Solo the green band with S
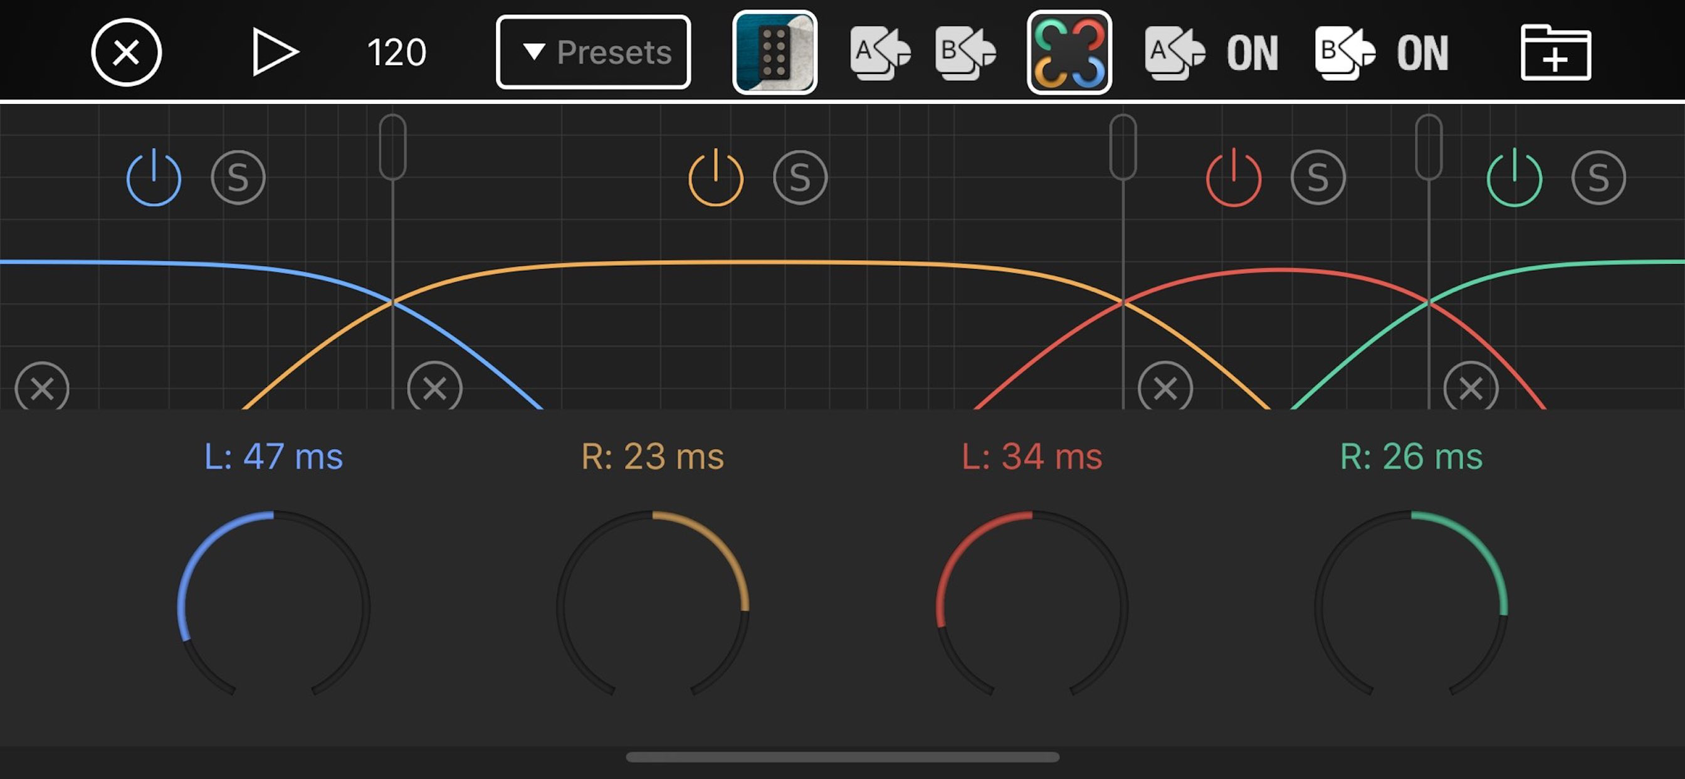This screenshot has width=1685, height=779. [x=1598, y=178]
